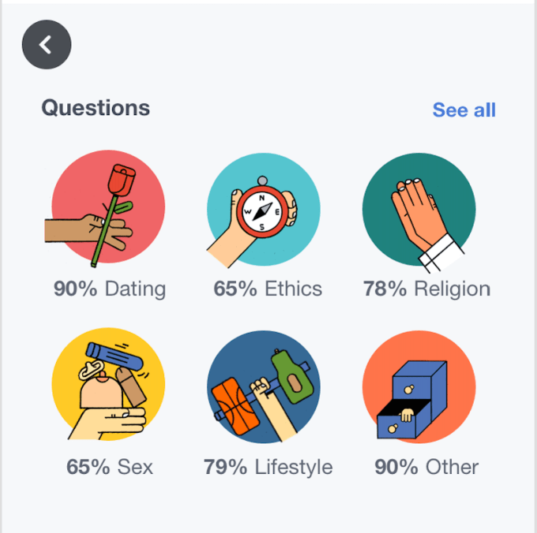Click the Religion label text

451,289
